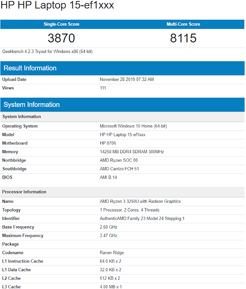The image size is (246, 289).
Task: Click the memory value 14258 MB DDR4
Action: pos(132,152)
